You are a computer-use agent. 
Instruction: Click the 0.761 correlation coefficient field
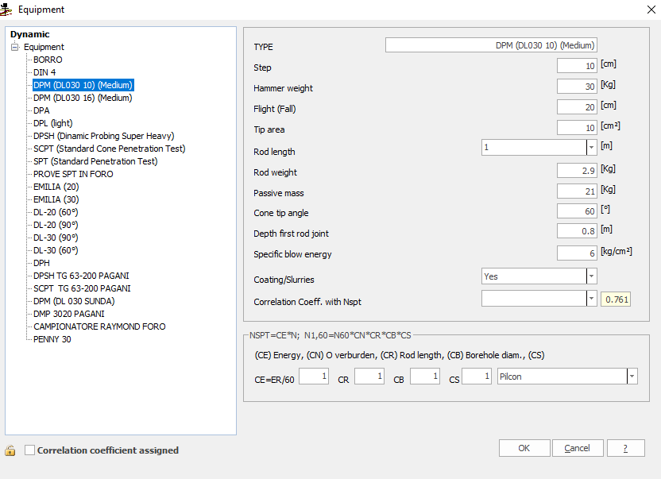(616, 299)
